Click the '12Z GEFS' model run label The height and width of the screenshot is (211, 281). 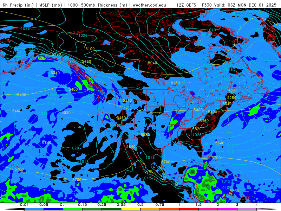[186, 5]
